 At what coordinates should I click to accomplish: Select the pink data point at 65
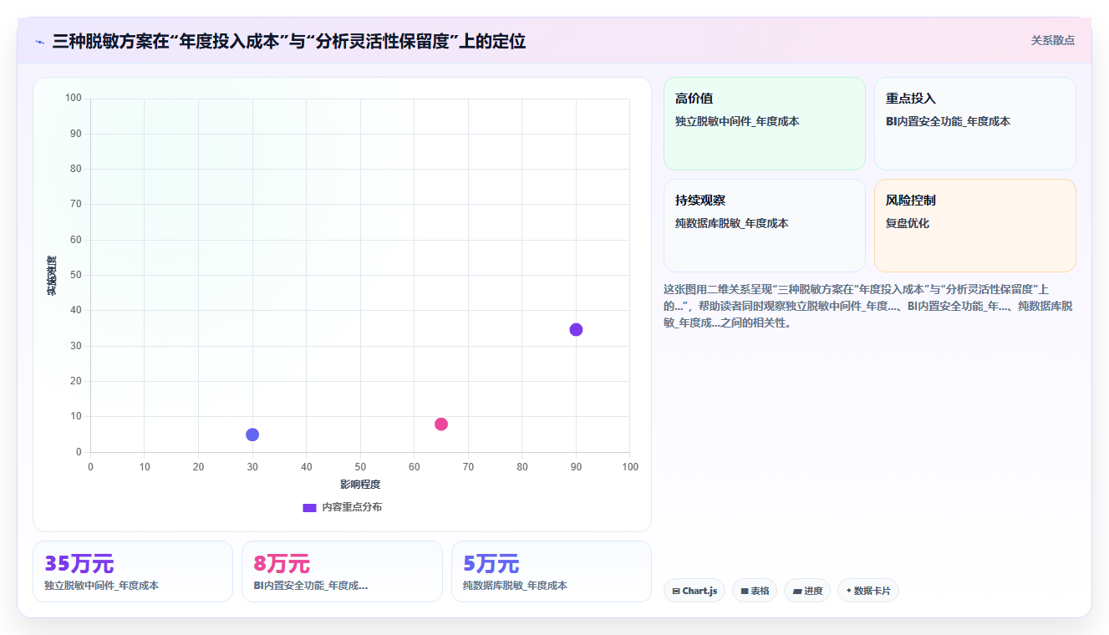click(x=441, y=424)
